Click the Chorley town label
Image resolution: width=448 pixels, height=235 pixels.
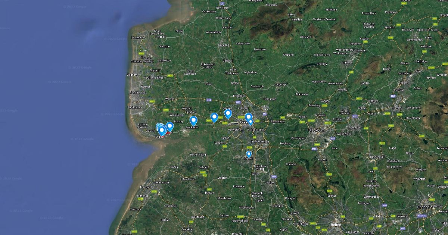click(x=269, y=183)
